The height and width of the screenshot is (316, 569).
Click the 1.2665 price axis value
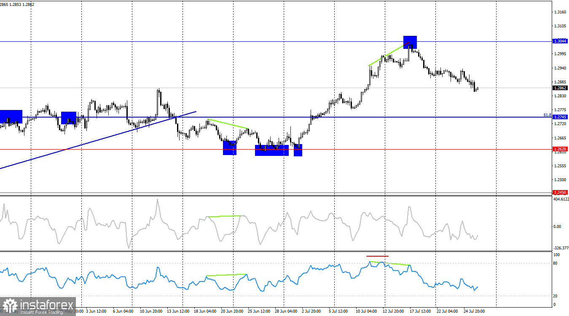coord(560,138)
